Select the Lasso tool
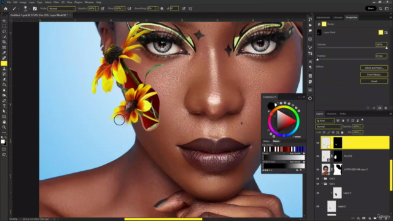 [4, 31]
